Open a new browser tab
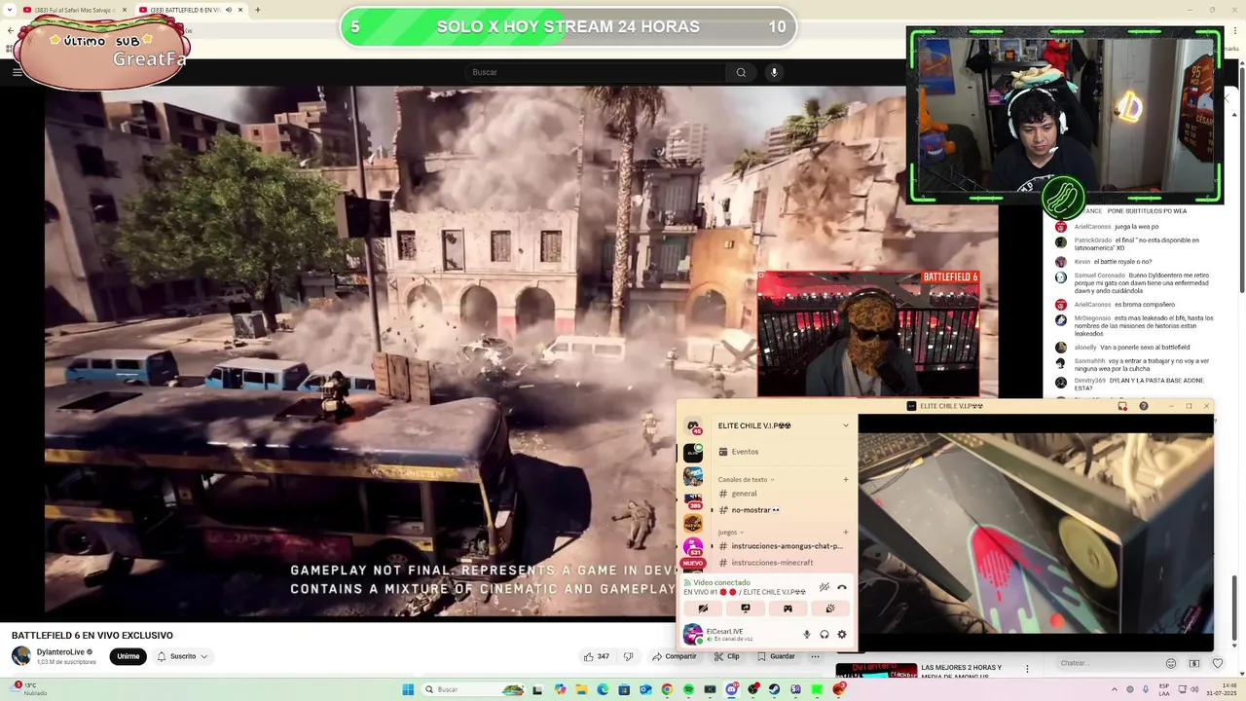The image size is (1246, 701). 257,10
